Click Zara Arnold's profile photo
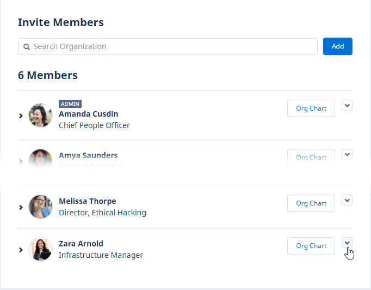The height and width of the screenshot is (290, 371). pyautogui.click(x=40, y=249)
